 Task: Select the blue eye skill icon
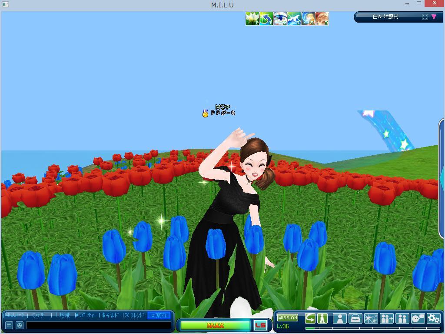pos(280,19)
